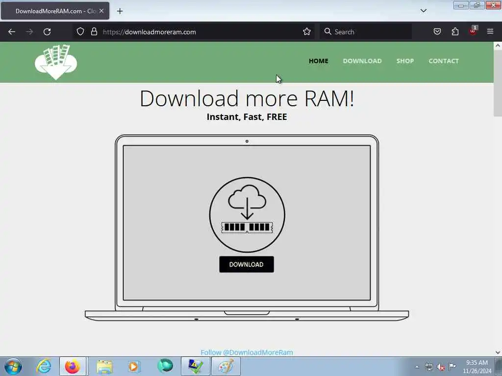Focus the browser Search box
The height and width of the screenshot is (376, 502).
pos(366,32)
